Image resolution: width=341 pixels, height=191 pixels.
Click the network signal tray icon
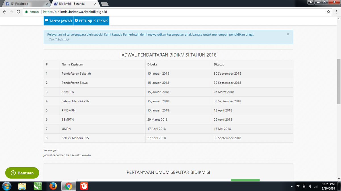click(x=316, y=186)
